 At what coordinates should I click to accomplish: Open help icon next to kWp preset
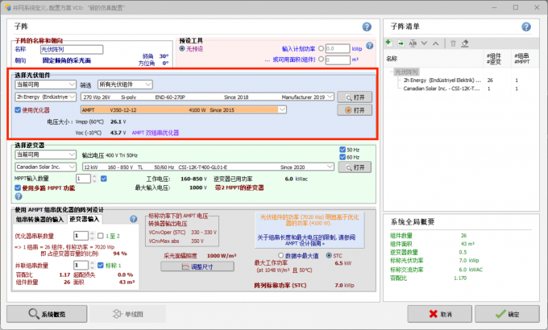tap(369, 46)
